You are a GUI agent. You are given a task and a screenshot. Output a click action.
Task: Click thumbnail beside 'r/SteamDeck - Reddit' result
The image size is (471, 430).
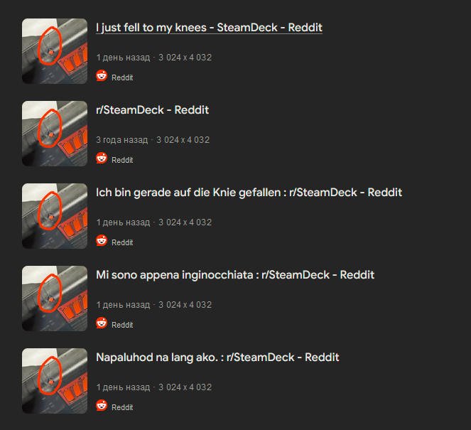pyautogui.click(x=55, y=134)
